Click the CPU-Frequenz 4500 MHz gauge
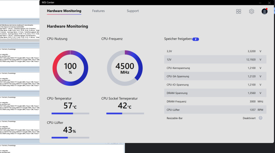 click(x=125, y=68)
